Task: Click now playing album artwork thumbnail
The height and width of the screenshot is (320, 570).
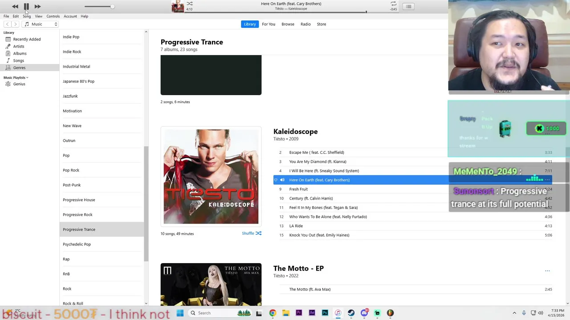Action: pyautogui.click(x=178, y=7)
